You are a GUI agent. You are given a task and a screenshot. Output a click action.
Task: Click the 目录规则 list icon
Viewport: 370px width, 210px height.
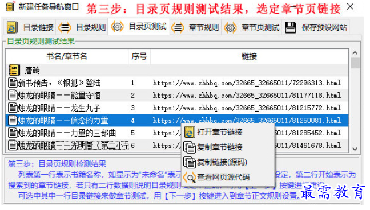click(65, 27)
